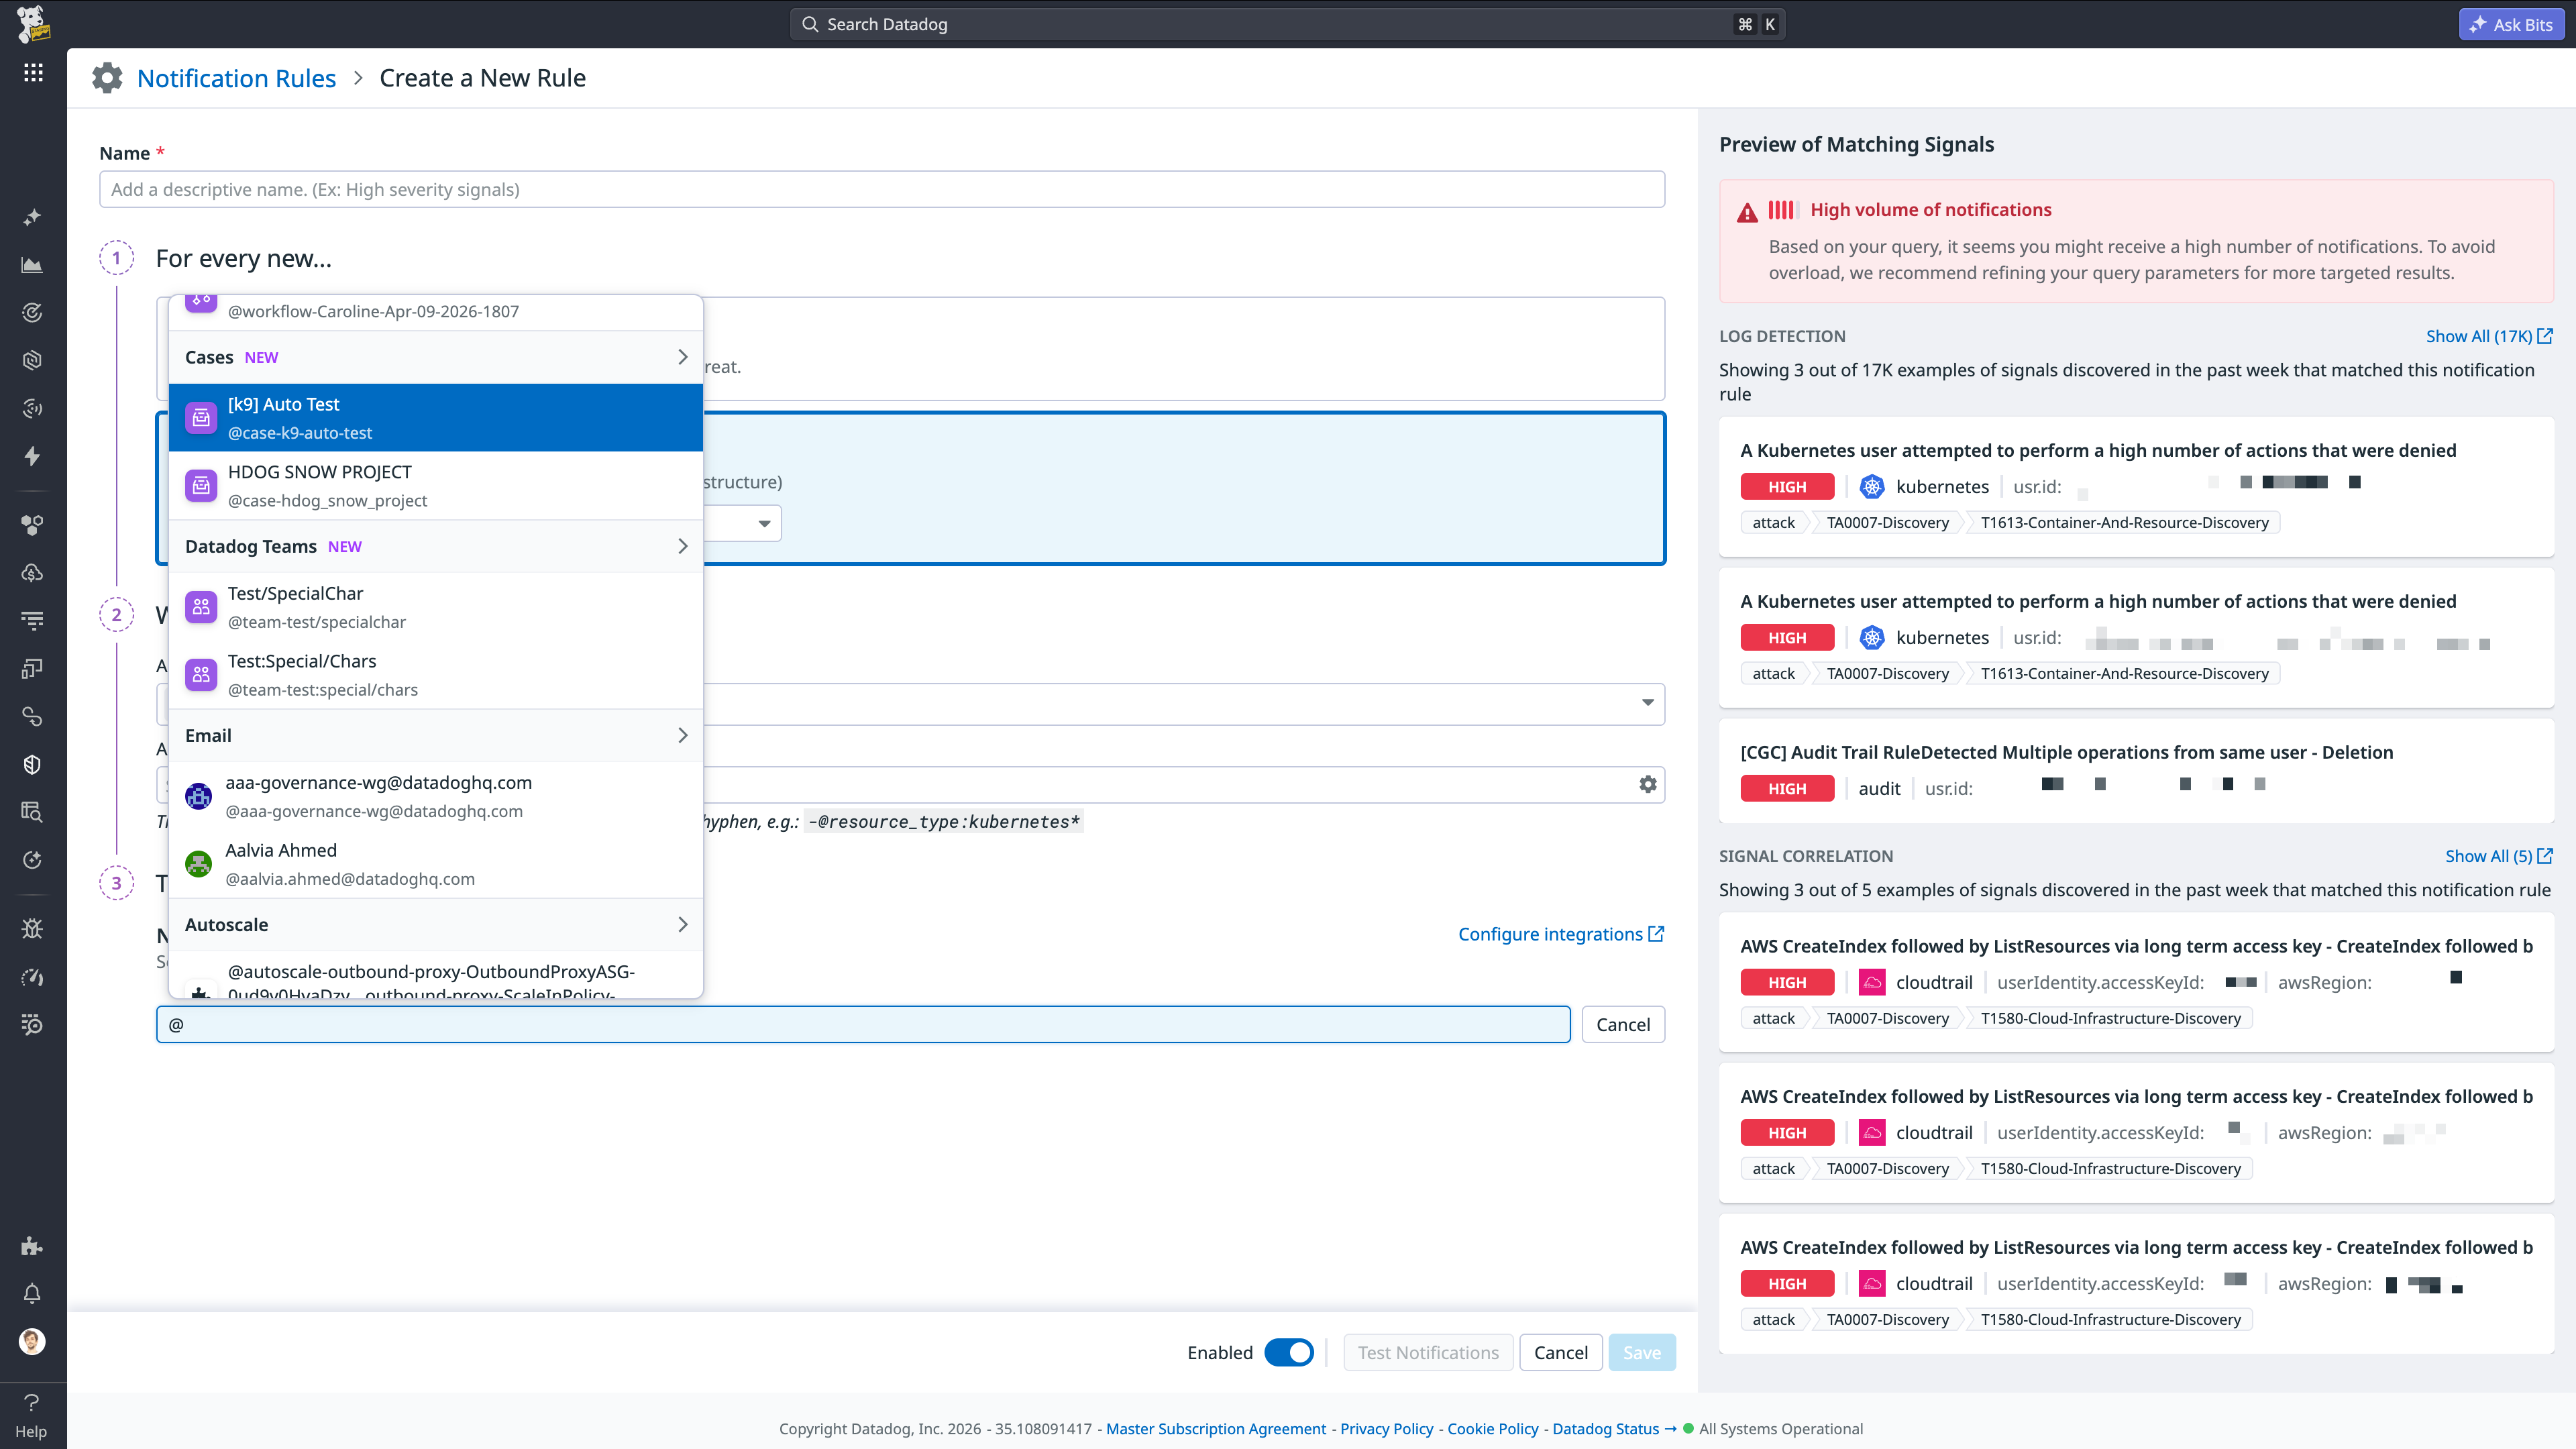Select the [k9] Auto Test case
Image resolution: width=2576 pixels, height=1449 pixels.
tap(436, 418)
